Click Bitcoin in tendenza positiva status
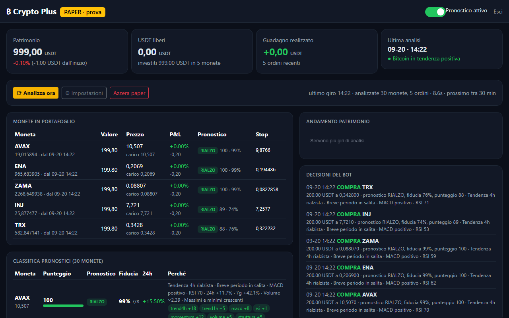 pos(424,59)
